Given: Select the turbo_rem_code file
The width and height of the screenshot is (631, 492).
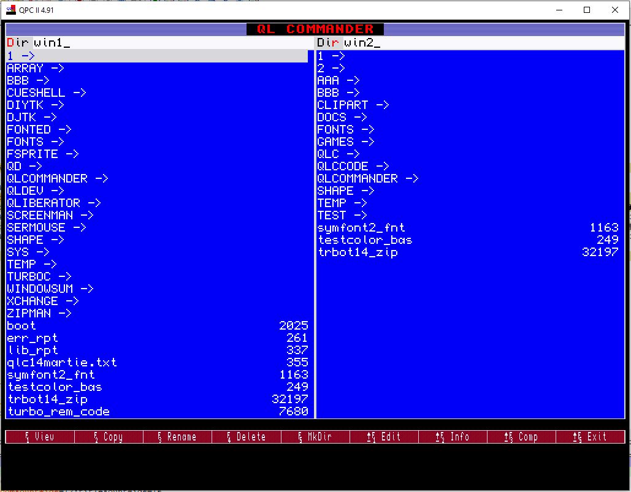Looking at the screenshot, I should [x=158, y=412].
